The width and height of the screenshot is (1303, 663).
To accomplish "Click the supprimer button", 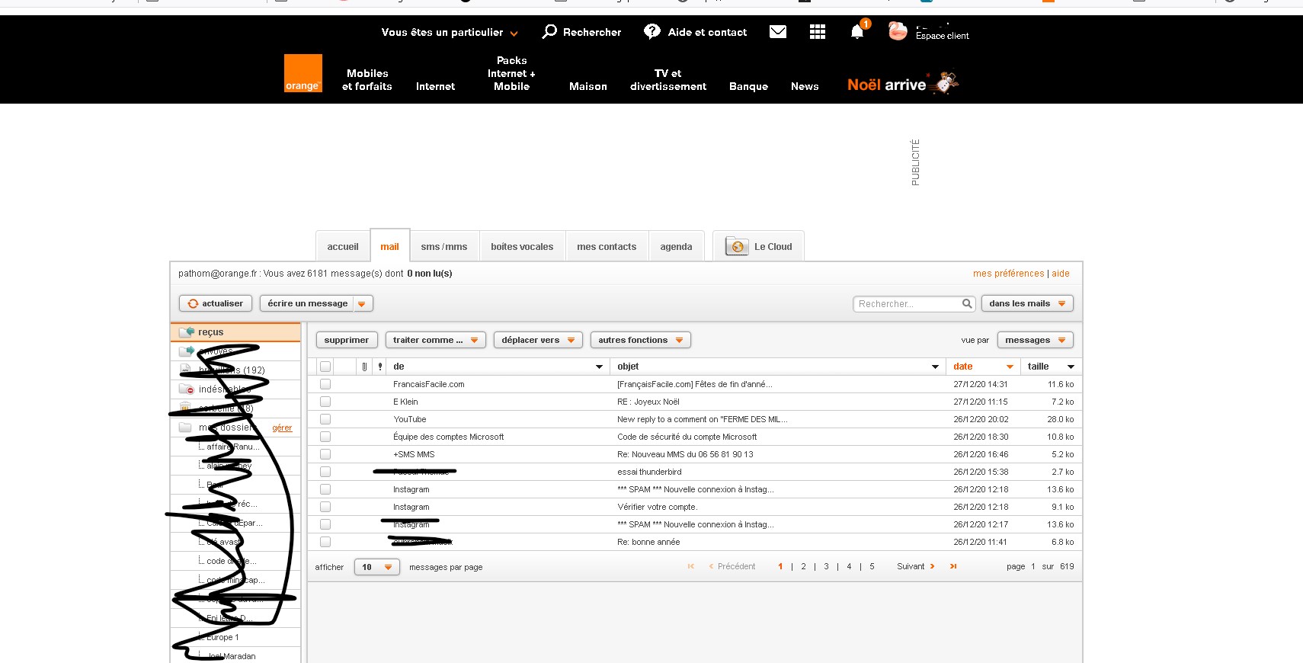I will [347, 340].
